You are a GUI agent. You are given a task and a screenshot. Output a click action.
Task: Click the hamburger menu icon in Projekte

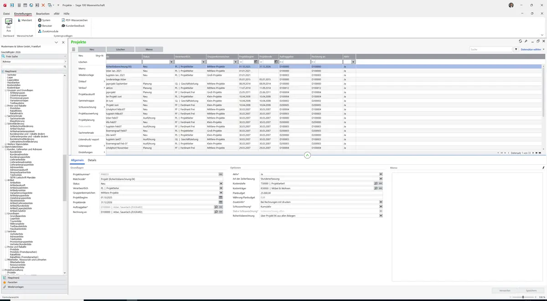click(x=73, y=49)
